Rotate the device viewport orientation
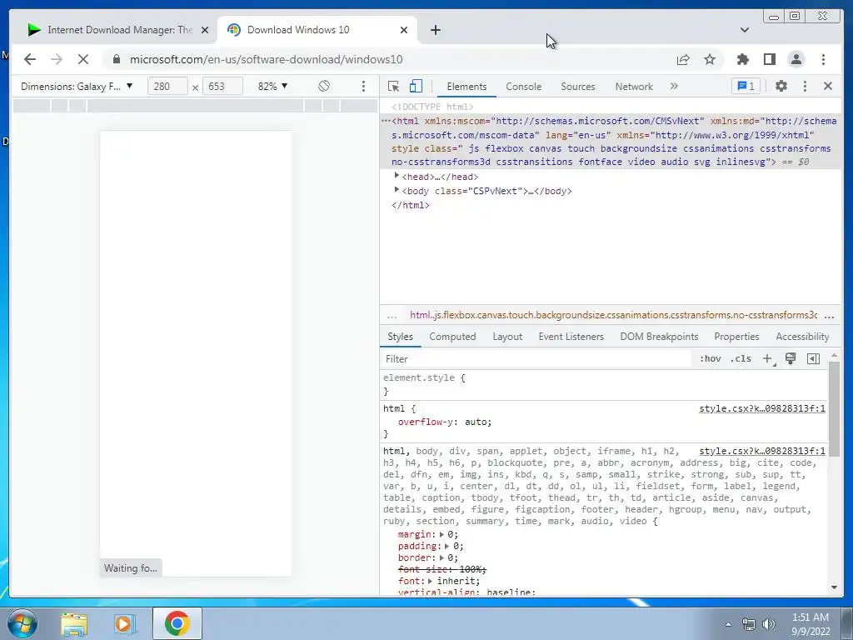 click(x=324, y=86)
